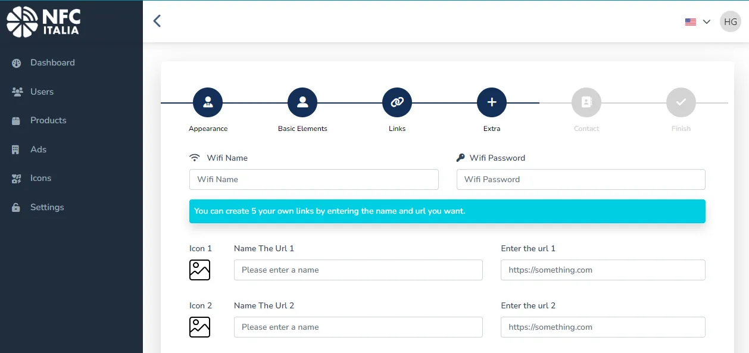Focus the Wifi Name input field
Viewport: 749px width, 353px height.
coord(314,179)
